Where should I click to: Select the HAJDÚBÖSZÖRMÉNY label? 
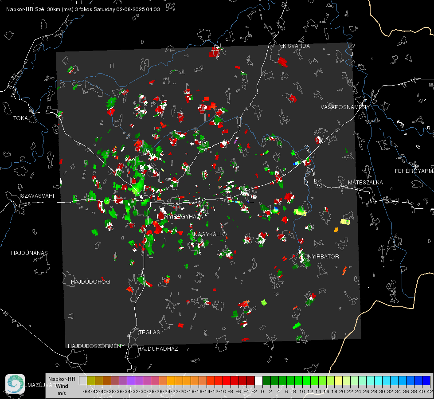96,346
